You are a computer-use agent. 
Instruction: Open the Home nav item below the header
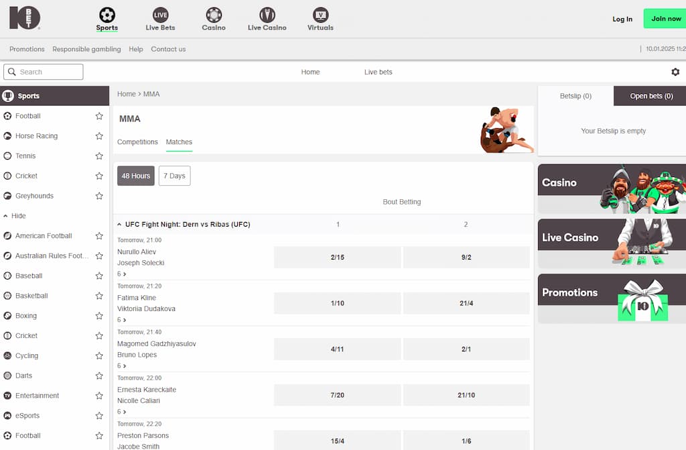pos(310,72)
